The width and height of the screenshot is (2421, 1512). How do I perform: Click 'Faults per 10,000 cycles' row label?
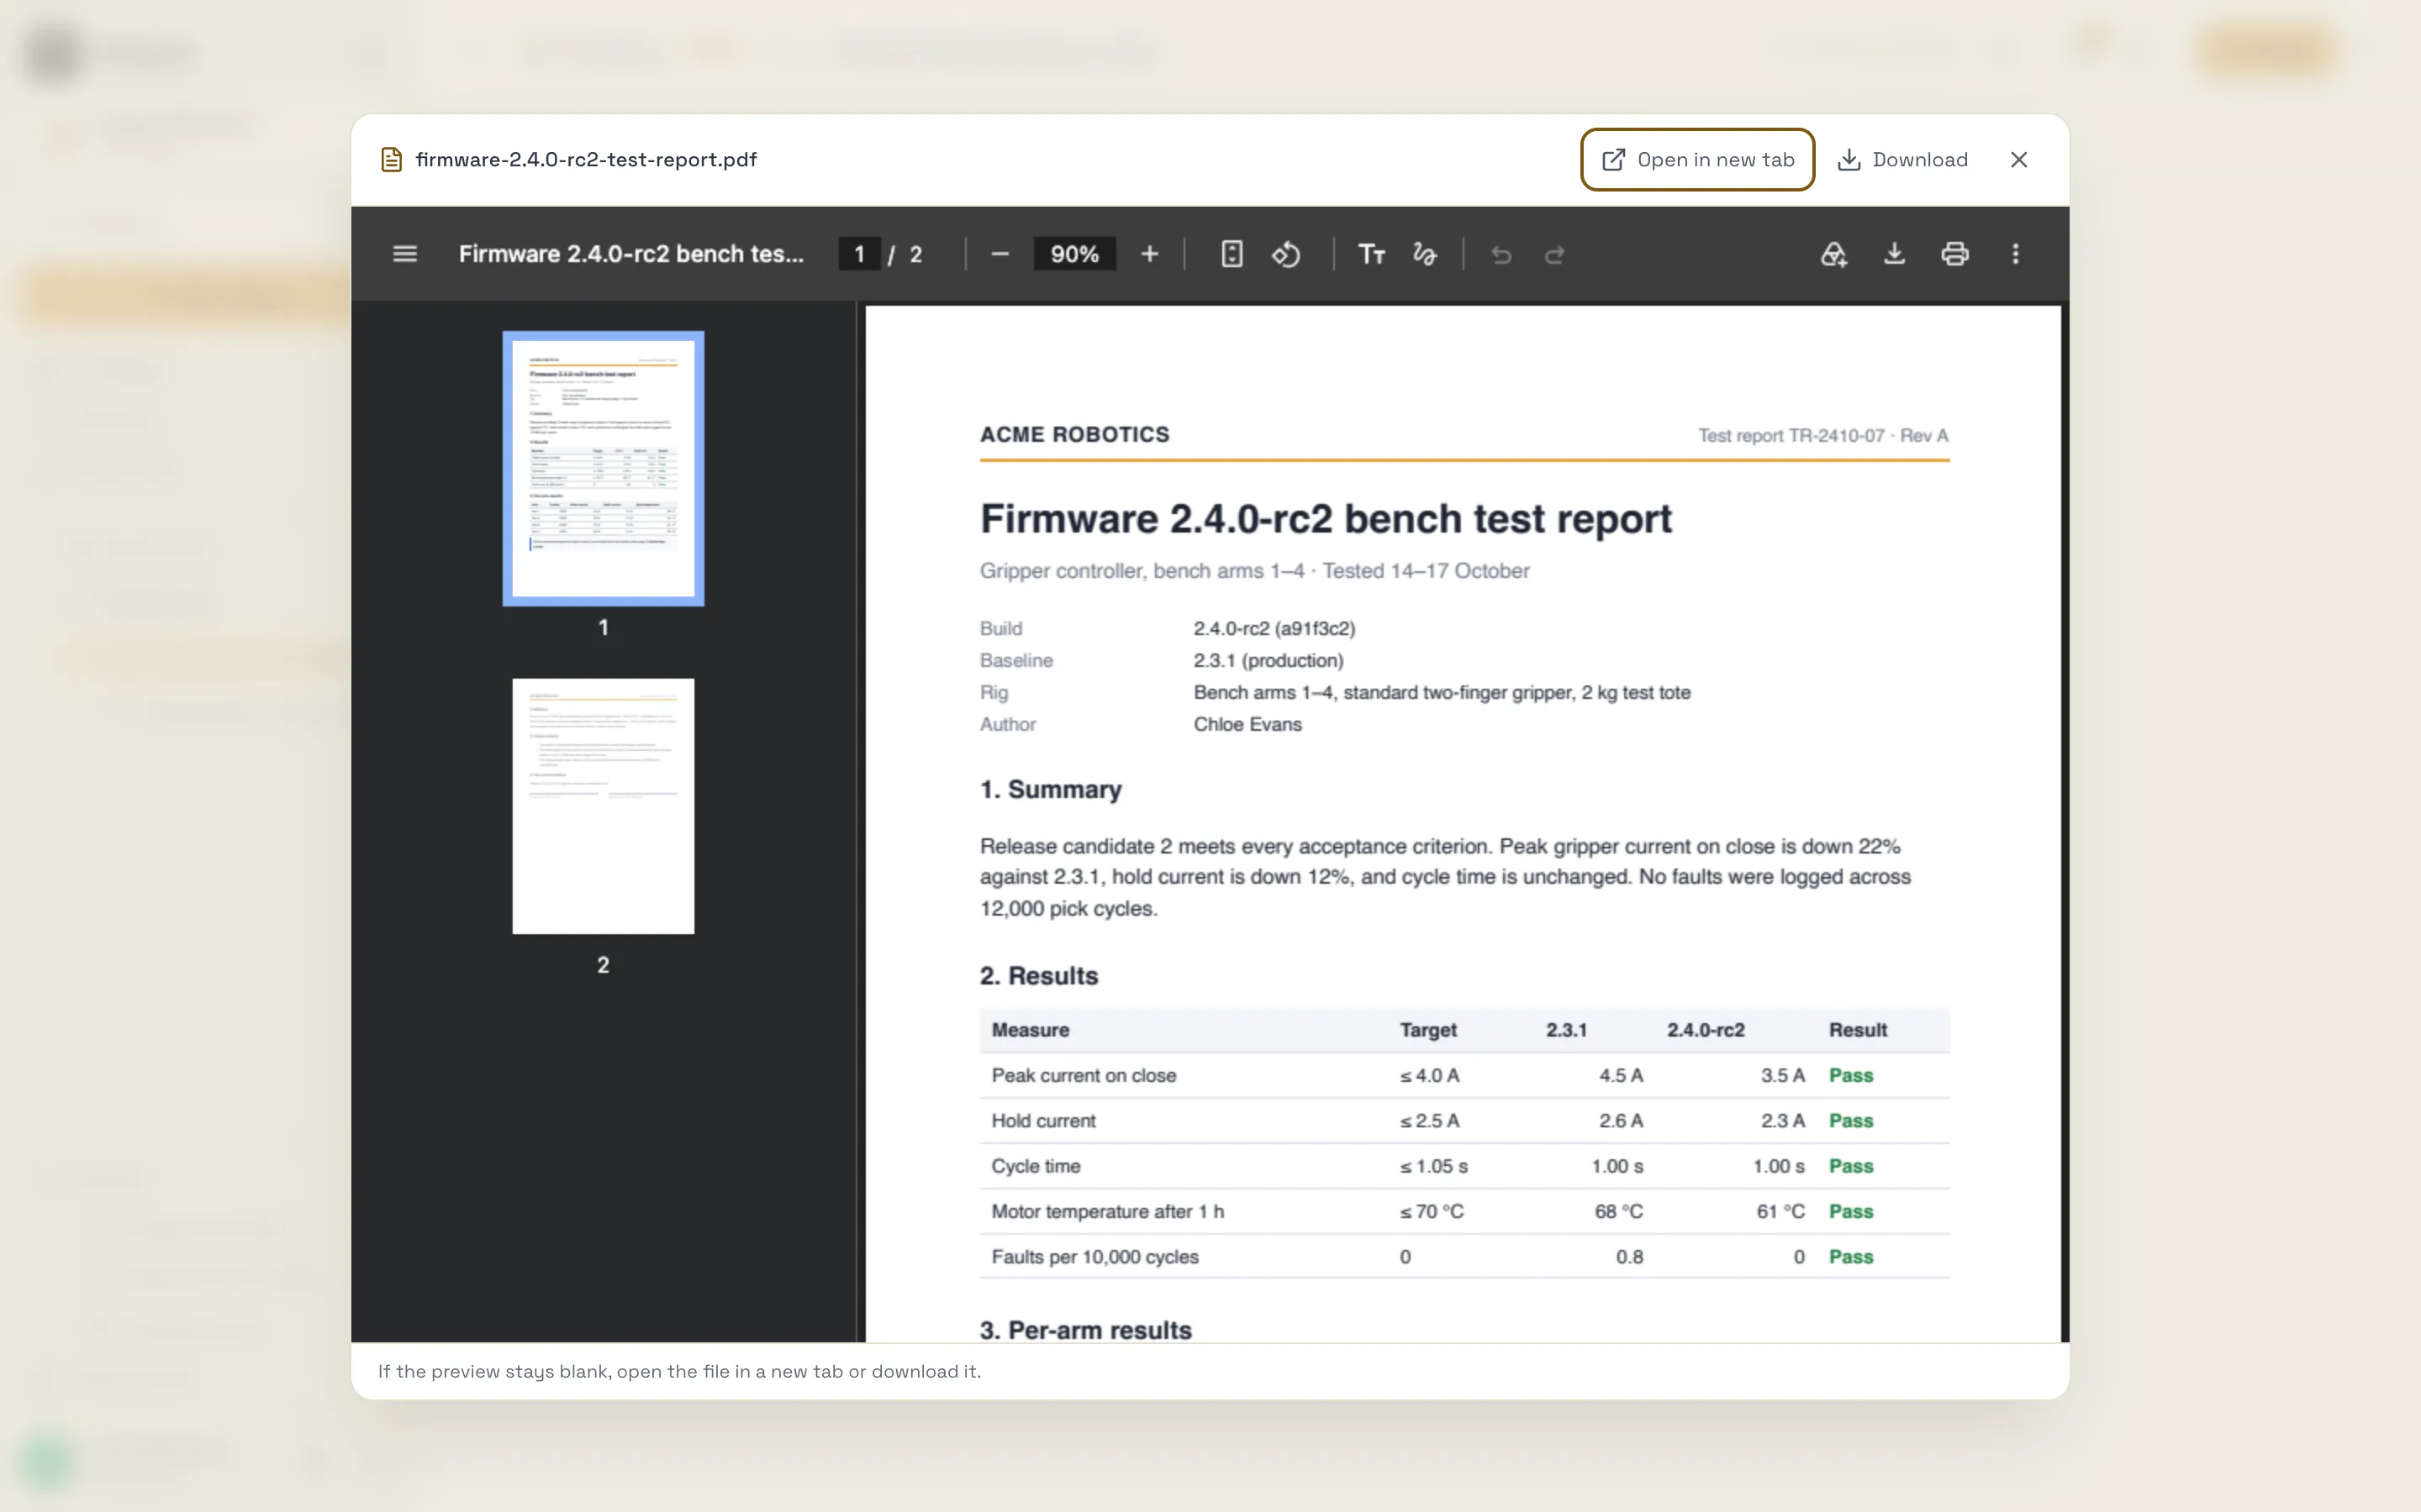point(1094,1257)
